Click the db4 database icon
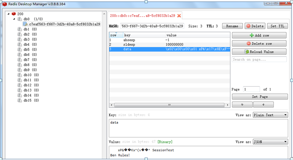Viewport: 293px width, 160px height. pyautogui.click(x=20, y=45)
